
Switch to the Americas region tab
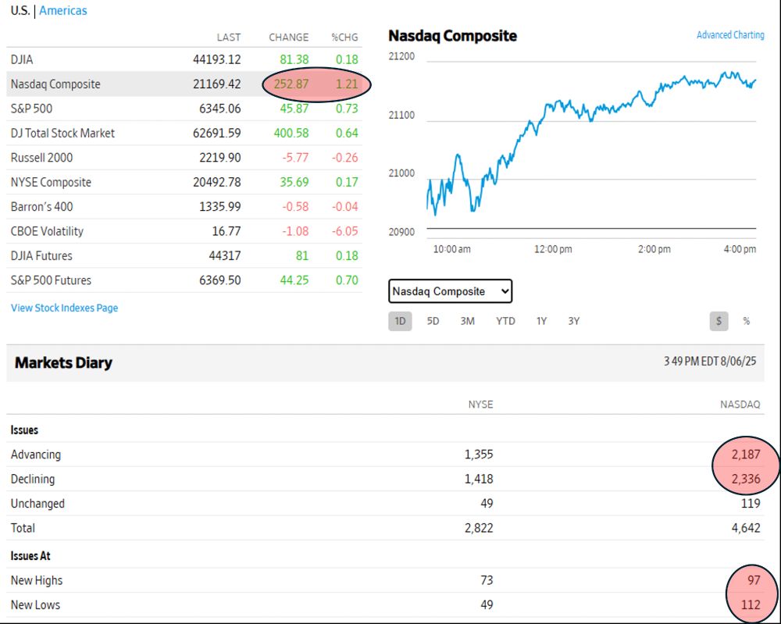point(62,10)
